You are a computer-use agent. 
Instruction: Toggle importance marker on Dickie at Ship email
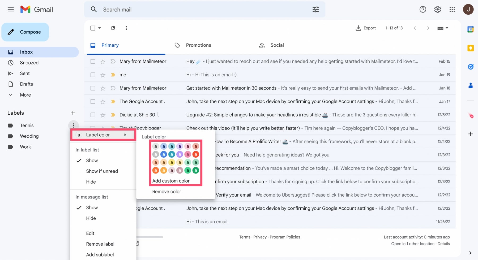point(113,115)
